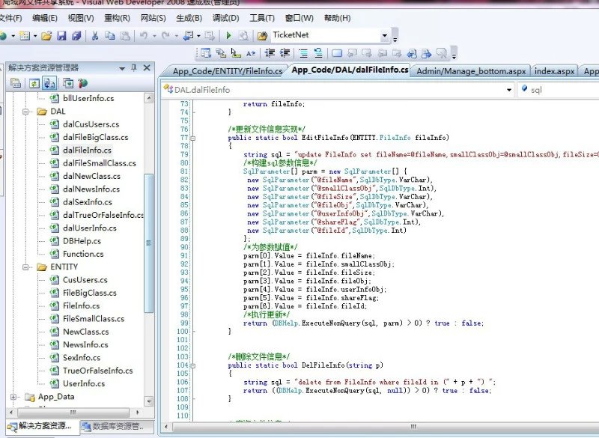599x438 pixels.
Task: Select NewsInfo.cs under ENTITY
Action: (85, 345)
